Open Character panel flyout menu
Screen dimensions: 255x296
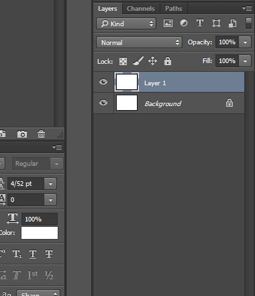tap(57, 147)
